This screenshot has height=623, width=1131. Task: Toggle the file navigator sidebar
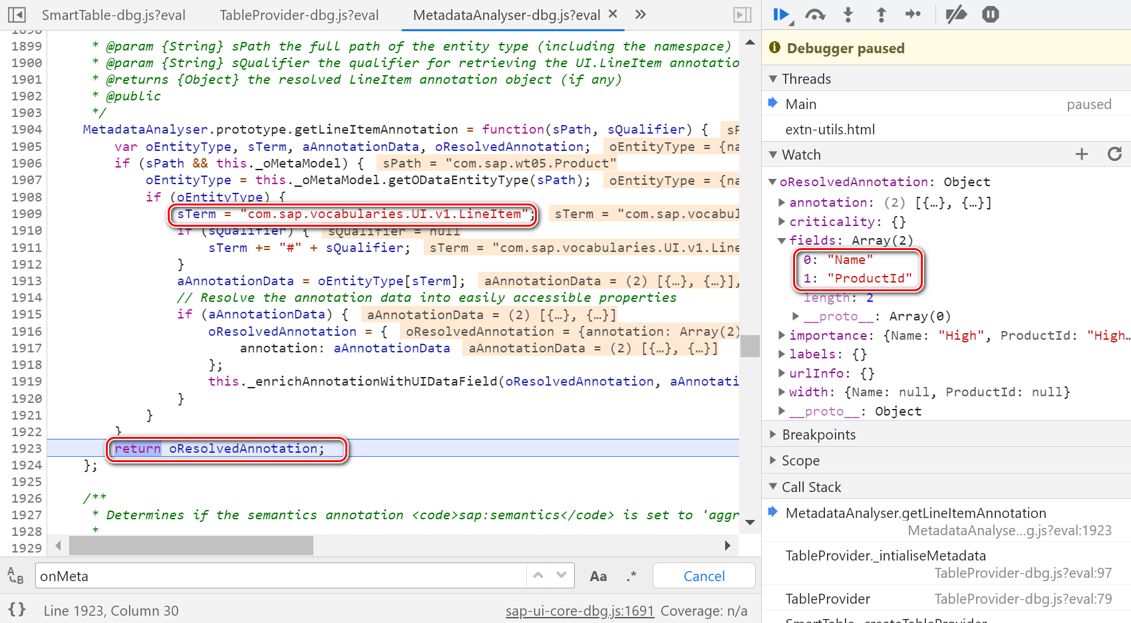17,15
